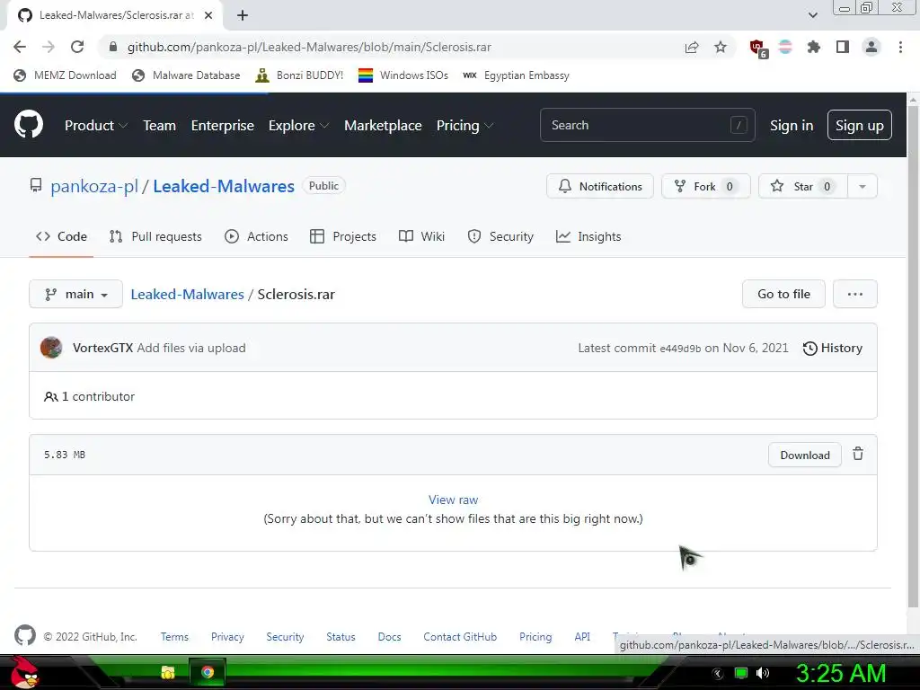
Task: Click the browser address bar URL
Action: pos(309,47)
